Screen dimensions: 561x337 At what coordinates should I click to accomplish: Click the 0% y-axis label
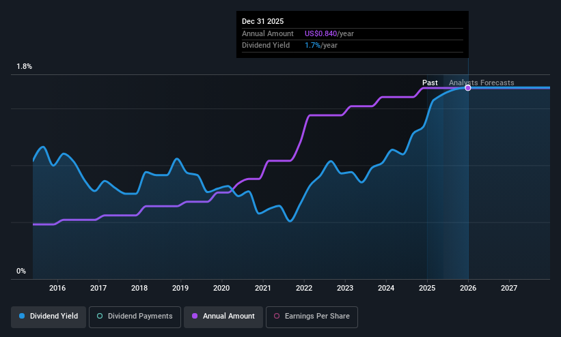tap(21, 271)
